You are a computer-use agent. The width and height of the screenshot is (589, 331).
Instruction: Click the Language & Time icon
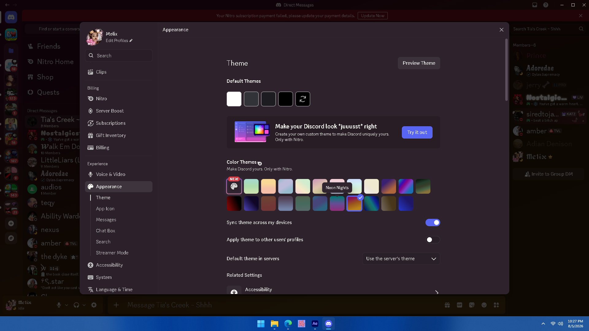90,290
